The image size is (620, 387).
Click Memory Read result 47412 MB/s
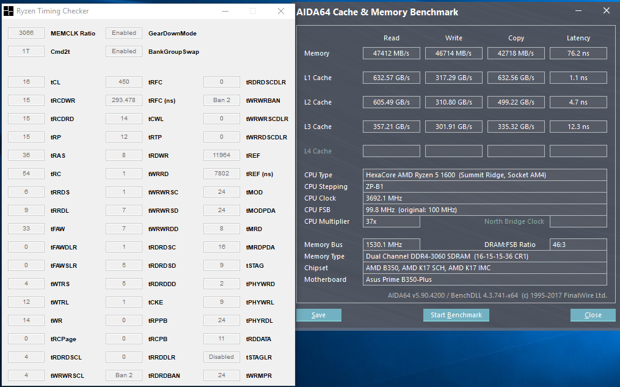click(x=392, y=53)
